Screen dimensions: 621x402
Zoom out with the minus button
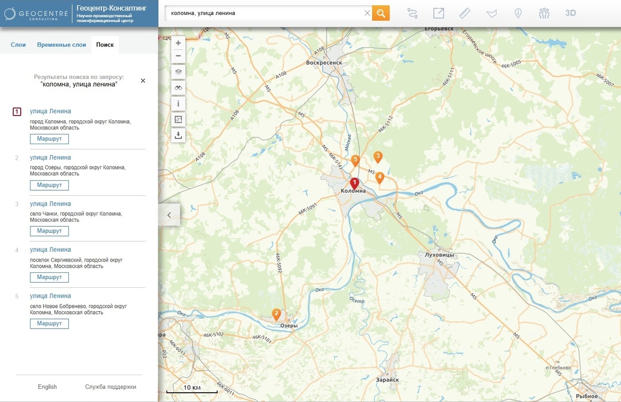[x=178, y=55]
